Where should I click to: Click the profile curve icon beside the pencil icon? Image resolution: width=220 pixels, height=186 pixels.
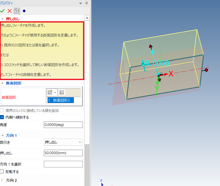click(61, 92)
